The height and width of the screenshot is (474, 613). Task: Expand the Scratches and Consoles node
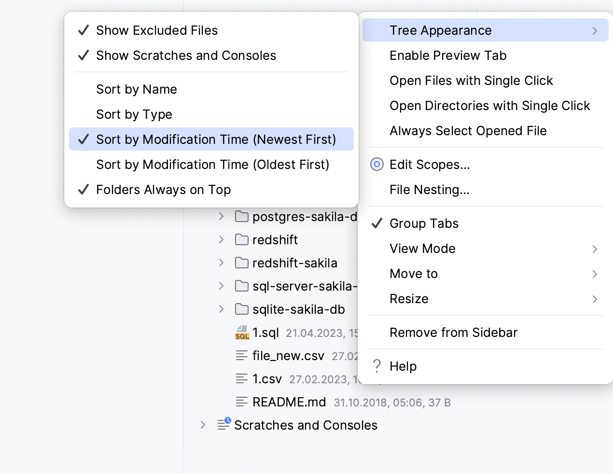[x=203, y=425]
